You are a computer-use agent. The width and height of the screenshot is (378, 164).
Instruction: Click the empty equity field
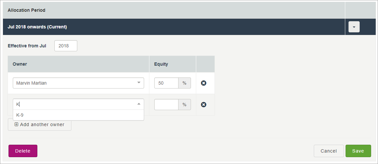(166, 105)
